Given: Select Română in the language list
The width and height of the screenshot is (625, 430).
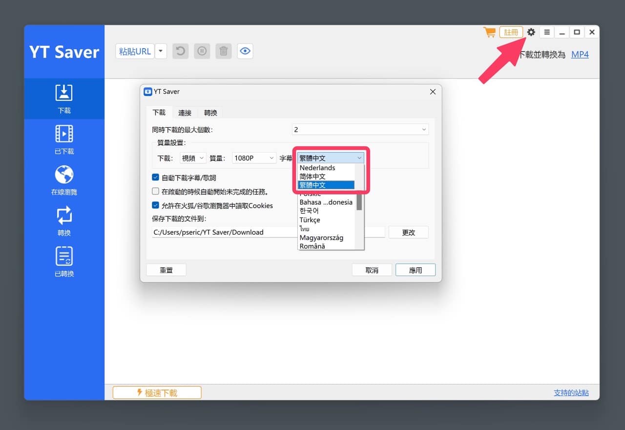Looking at the screenshot, I should click(326, 246).
